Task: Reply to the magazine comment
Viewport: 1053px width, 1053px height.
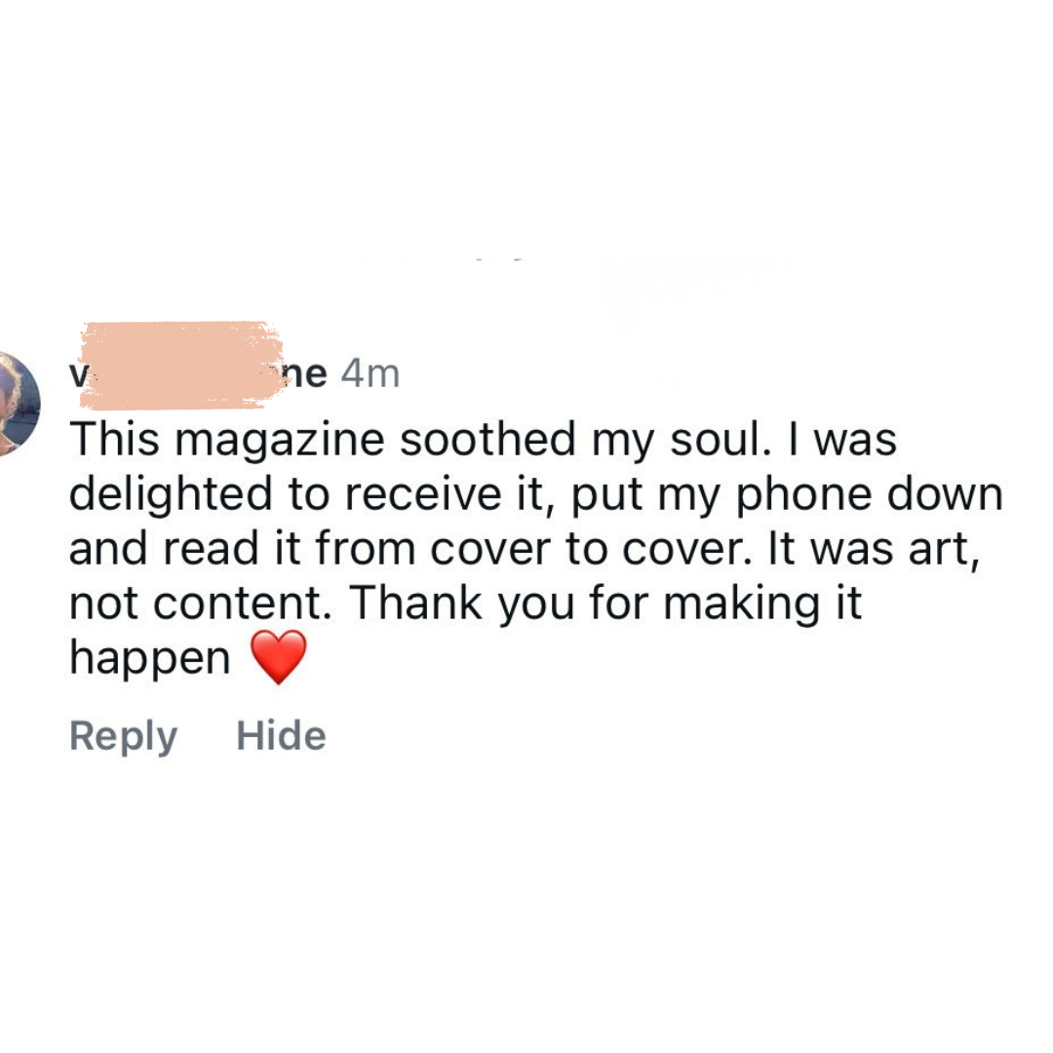Action: 124,737
